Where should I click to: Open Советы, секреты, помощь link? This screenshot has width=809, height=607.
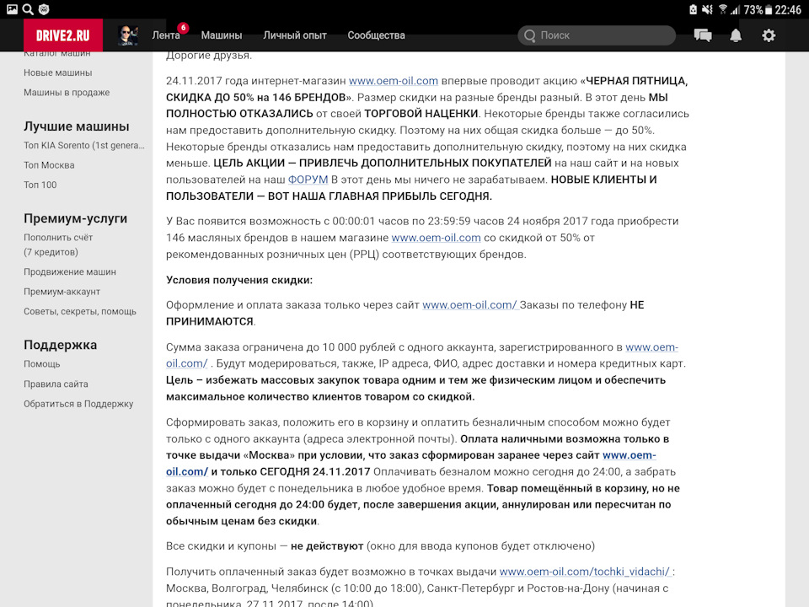point(80,311)
